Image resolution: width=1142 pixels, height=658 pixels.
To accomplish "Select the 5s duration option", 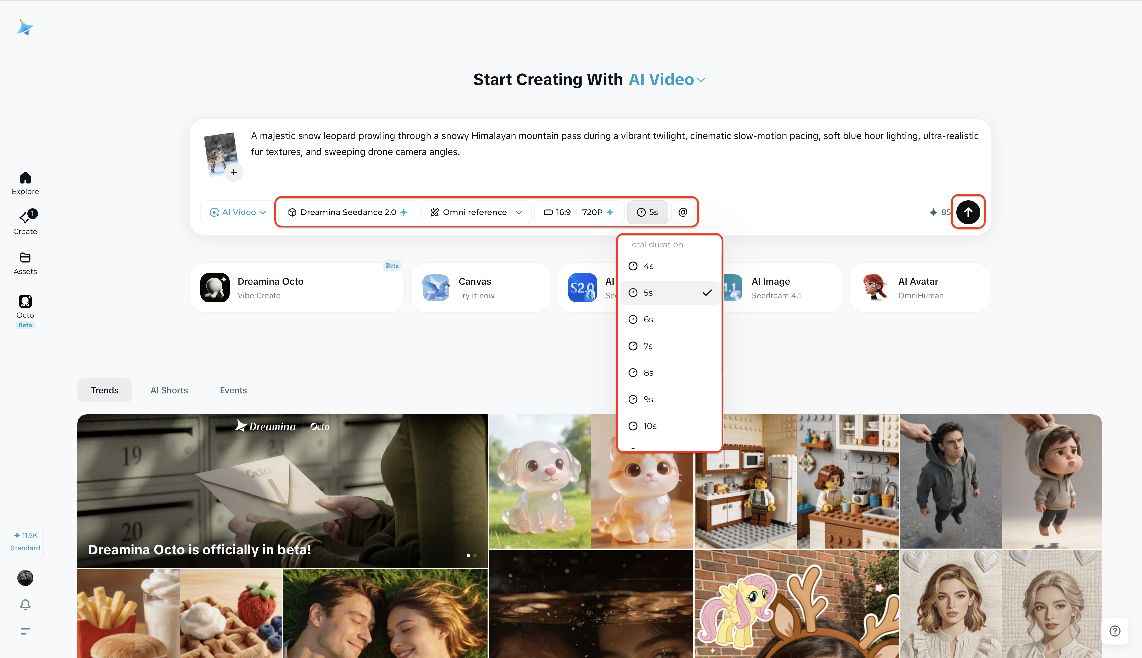I will (x=670, y=292).
